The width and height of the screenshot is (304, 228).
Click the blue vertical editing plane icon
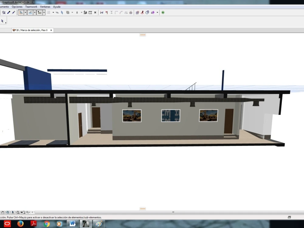click(x=62, y=12)
